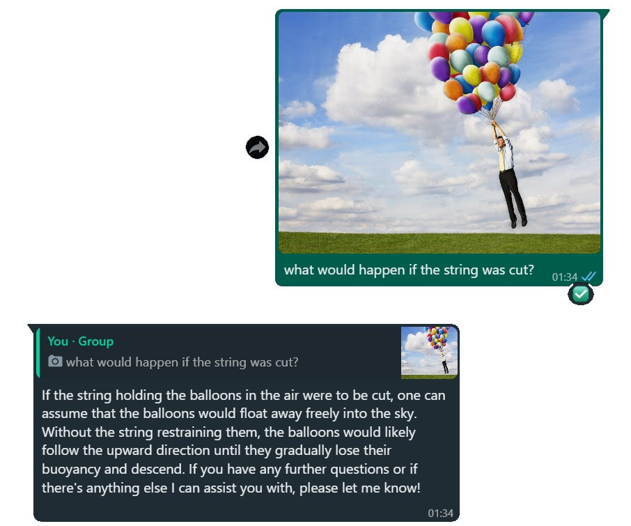This screenshot has height=526, width=631.
Task: Click the green vertical bar of the quoted message
Action: pos(38,353)
